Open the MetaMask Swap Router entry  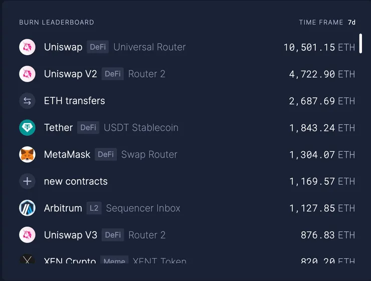[x=149, y=154]
